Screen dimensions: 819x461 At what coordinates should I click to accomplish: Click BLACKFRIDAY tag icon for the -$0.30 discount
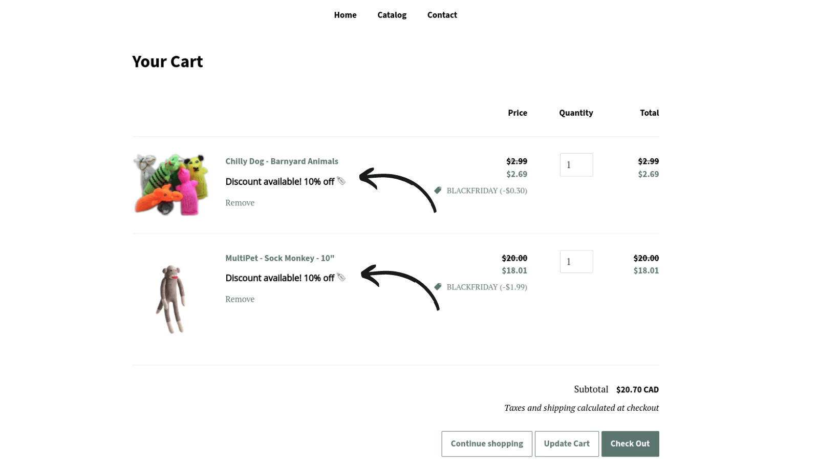click(438, 190)
